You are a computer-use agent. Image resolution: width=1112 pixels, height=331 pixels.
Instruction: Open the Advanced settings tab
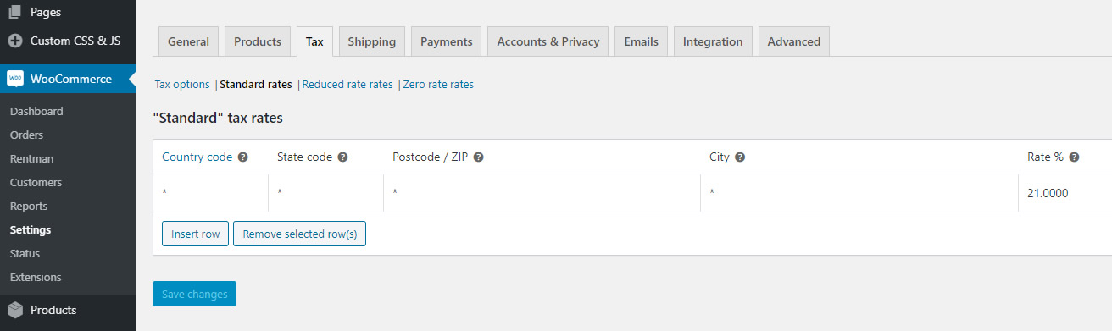(x=794, y=41)
